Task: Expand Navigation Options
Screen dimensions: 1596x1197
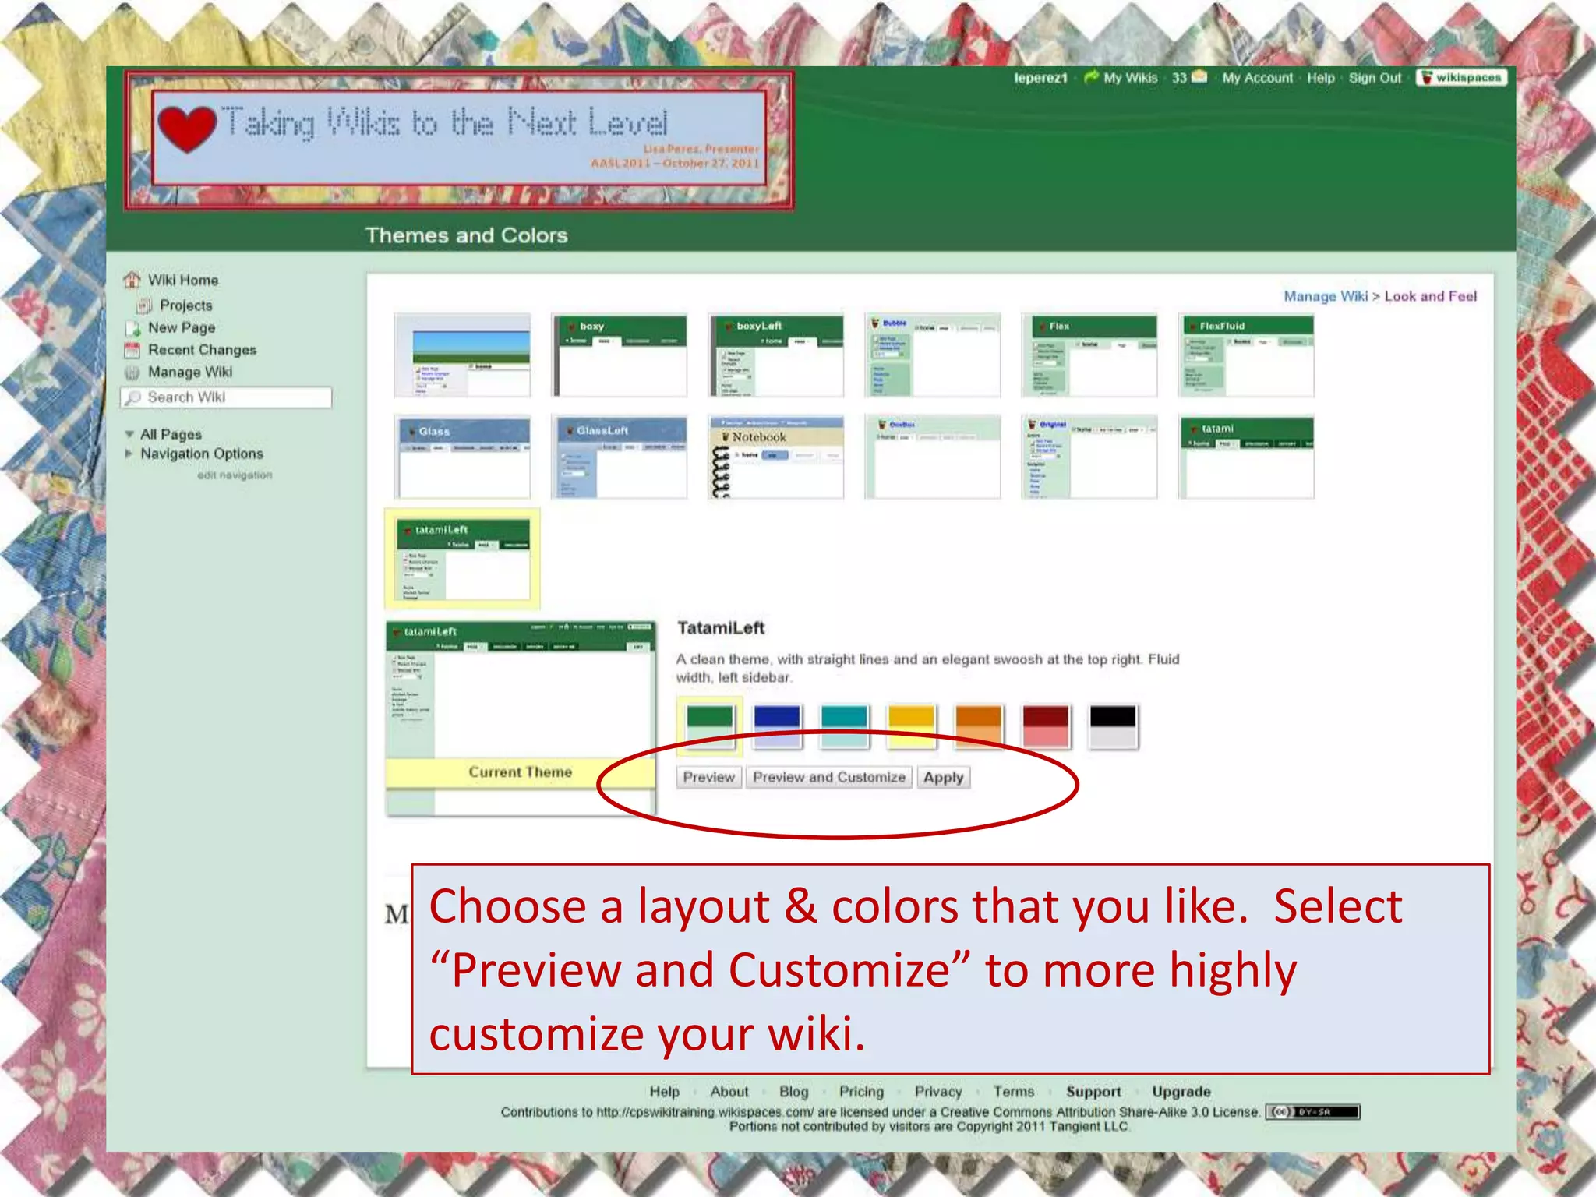Action: [129, 454]
